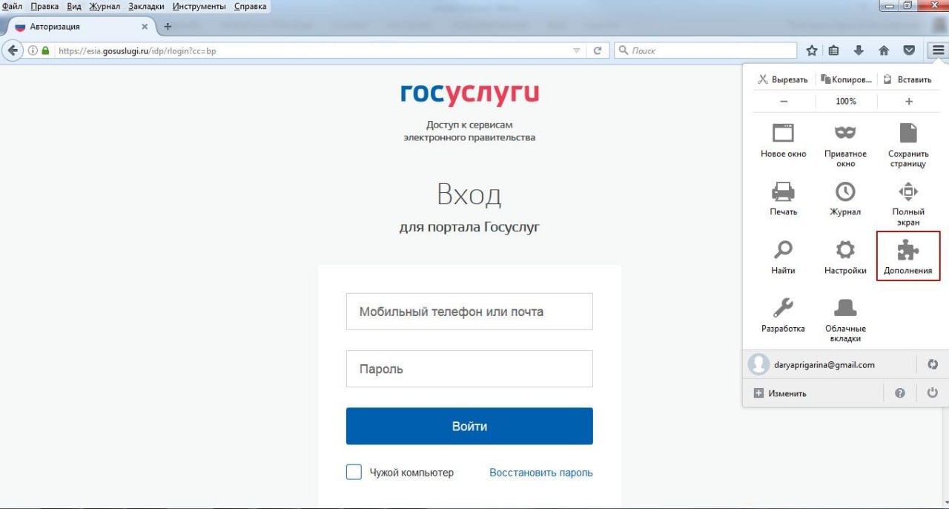The image size is (949, 509).
Task: Expand the URL bar history dropdown arrow
Action: [x=577, y=50]
